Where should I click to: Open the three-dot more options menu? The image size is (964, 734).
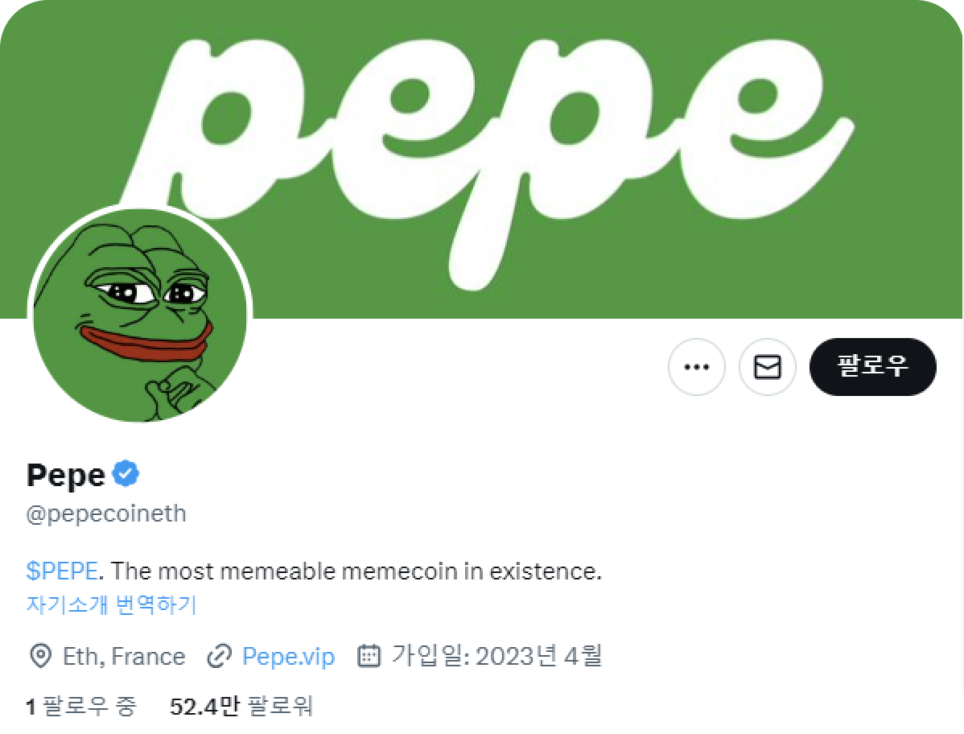696,367
